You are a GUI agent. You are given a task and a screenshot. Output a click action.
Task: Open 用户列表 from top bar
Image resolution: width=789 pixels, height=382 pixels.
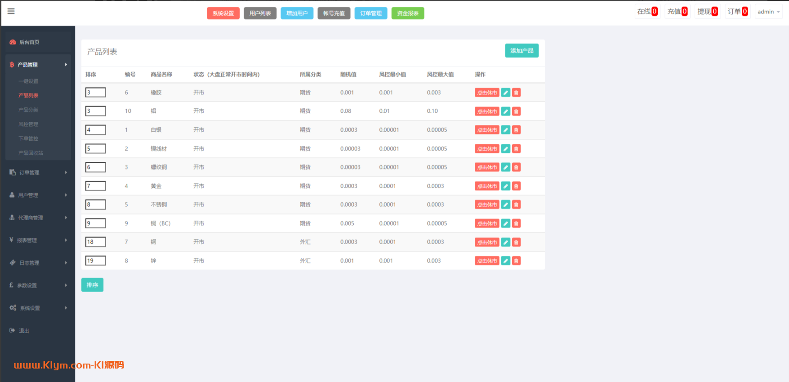[260, 13]
